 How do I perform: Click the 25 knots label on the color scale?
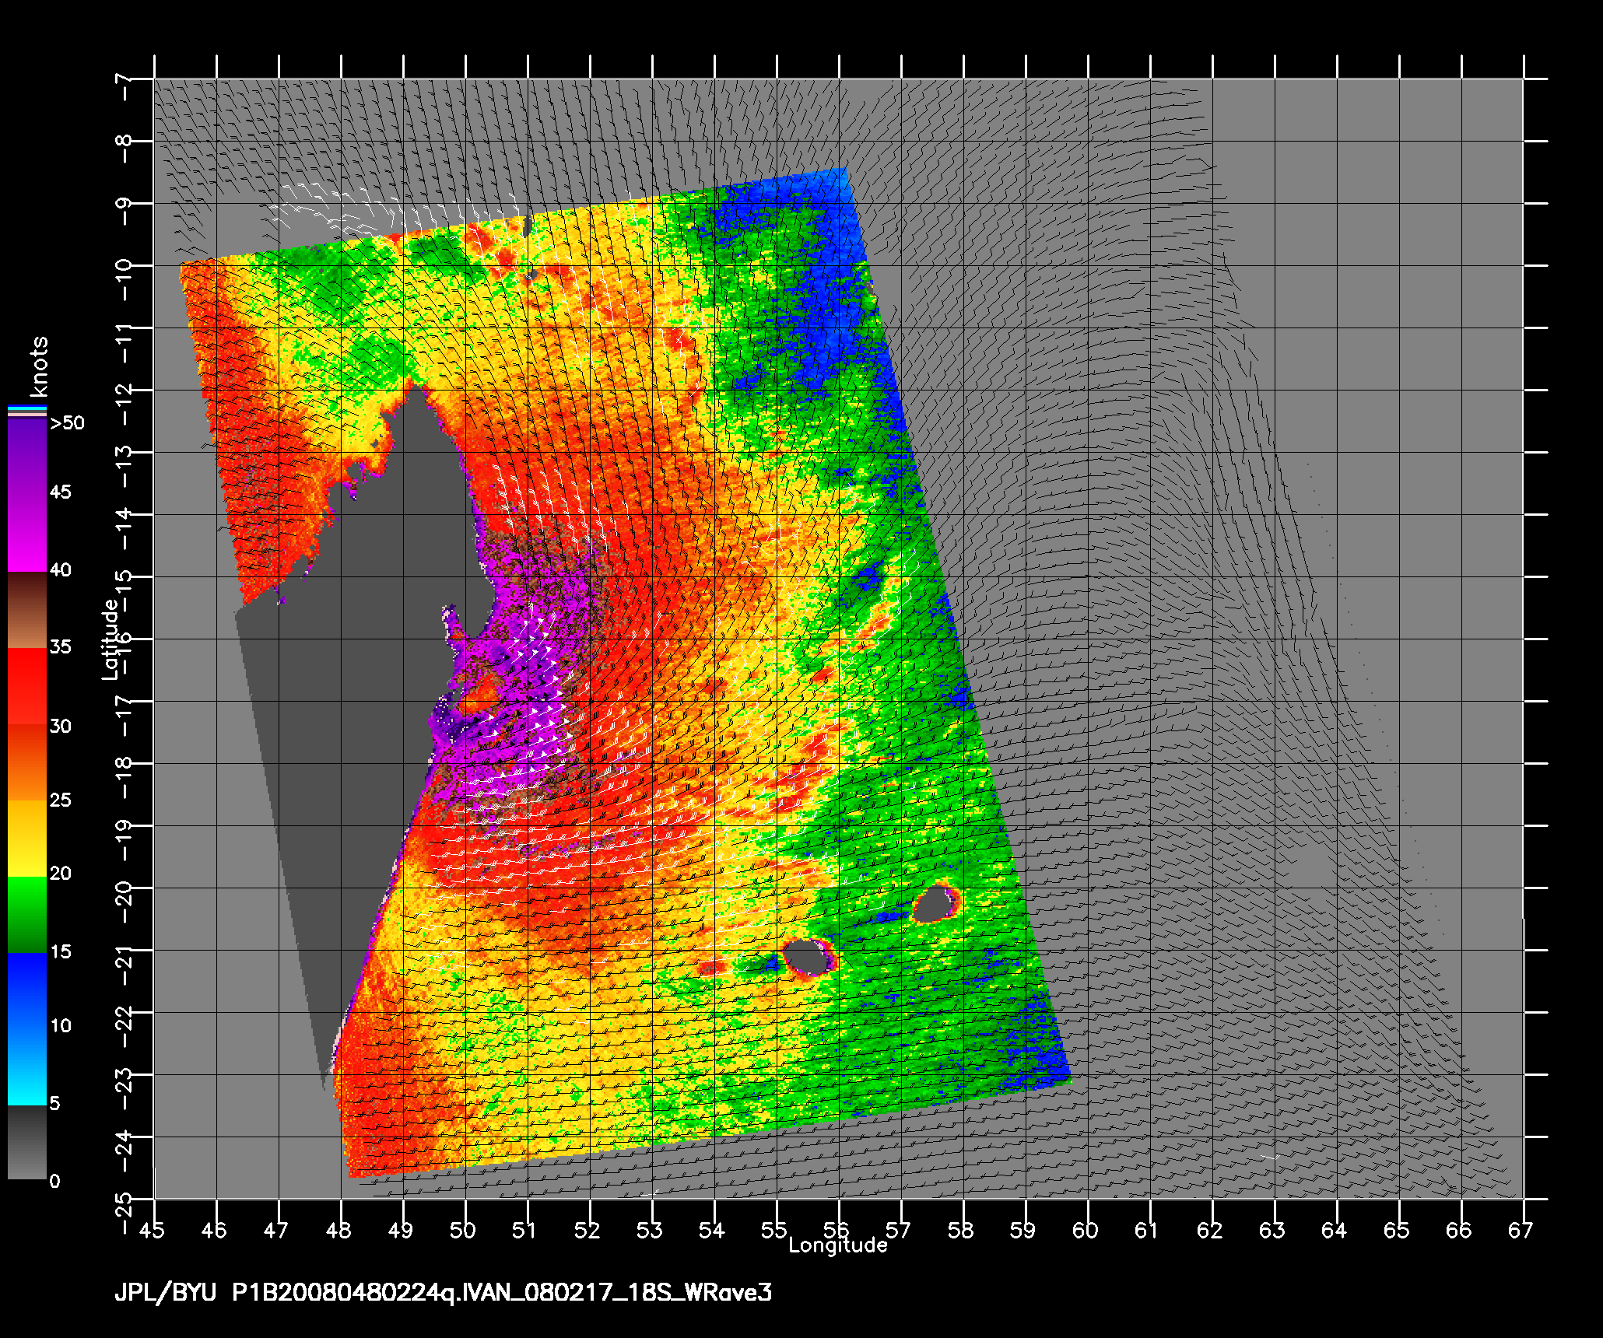point(60,800)
